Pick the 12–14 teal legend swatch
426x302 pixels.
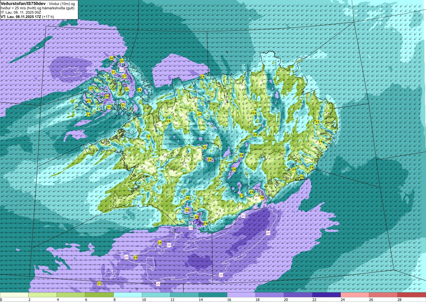point(184,295)
